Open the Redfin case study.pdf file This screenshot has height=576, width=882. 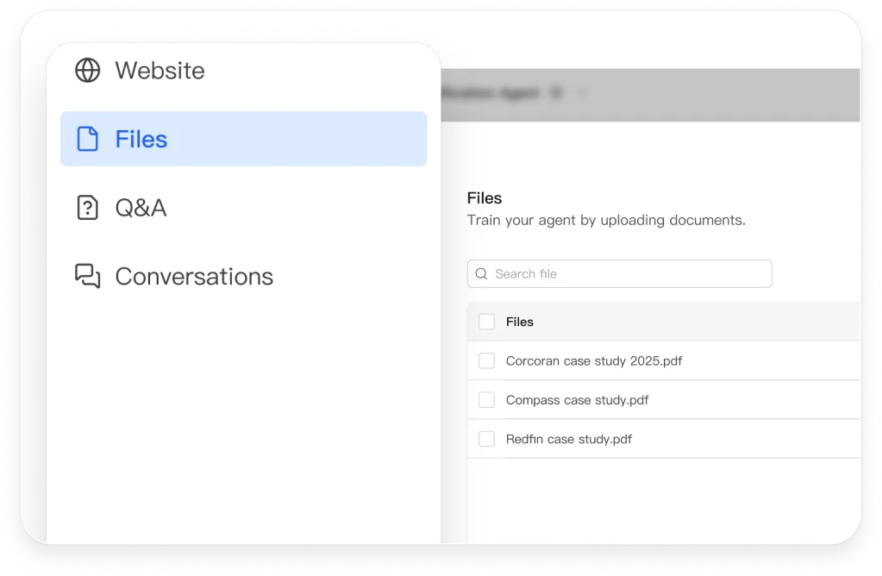[x=569, y=439]
